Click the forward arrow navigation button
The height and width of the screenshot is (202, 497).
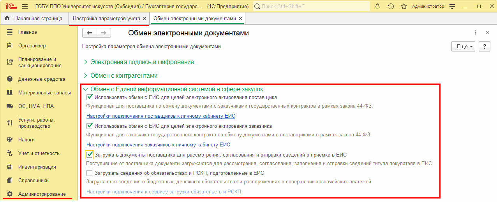[x=104, y=33]
